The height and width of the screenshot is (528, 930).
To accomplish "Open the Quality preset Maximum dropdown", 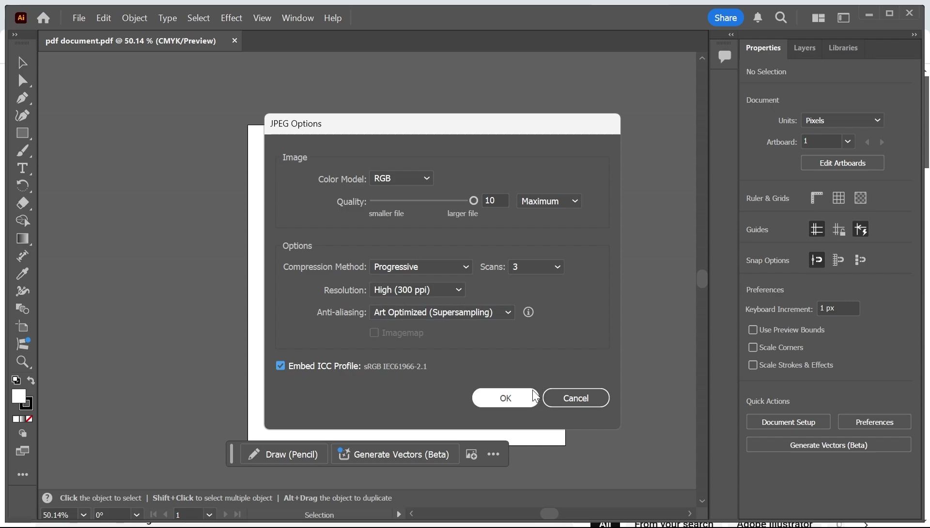I will (x=549, y=201).
